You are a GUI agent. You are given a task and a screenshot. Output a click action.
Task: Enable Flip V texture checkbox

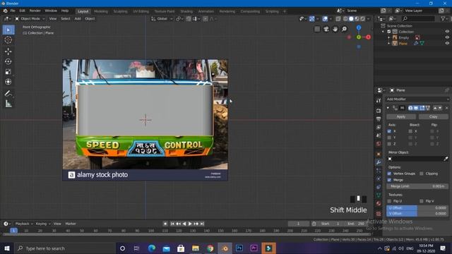(422, 201)
